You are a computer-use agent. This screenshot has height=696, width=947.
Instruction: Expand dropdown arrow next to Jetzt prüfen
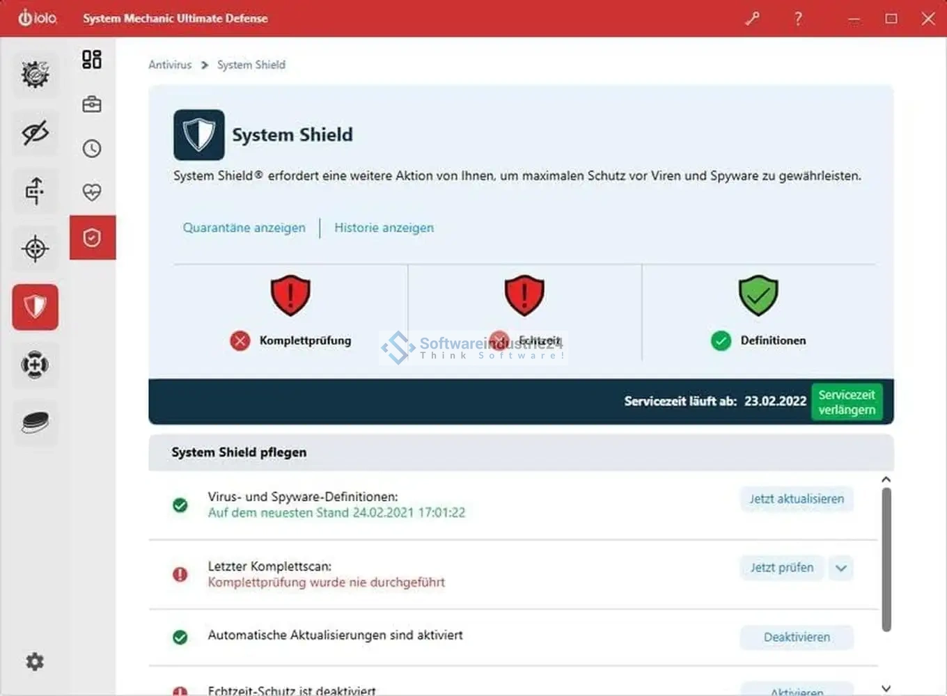pyautogui.click(x=841, y=568)
